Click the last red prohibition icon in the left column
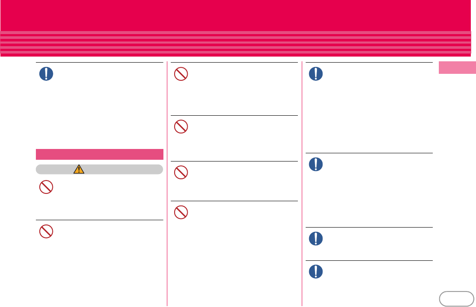The image size is (476, 307). (46, 232)
